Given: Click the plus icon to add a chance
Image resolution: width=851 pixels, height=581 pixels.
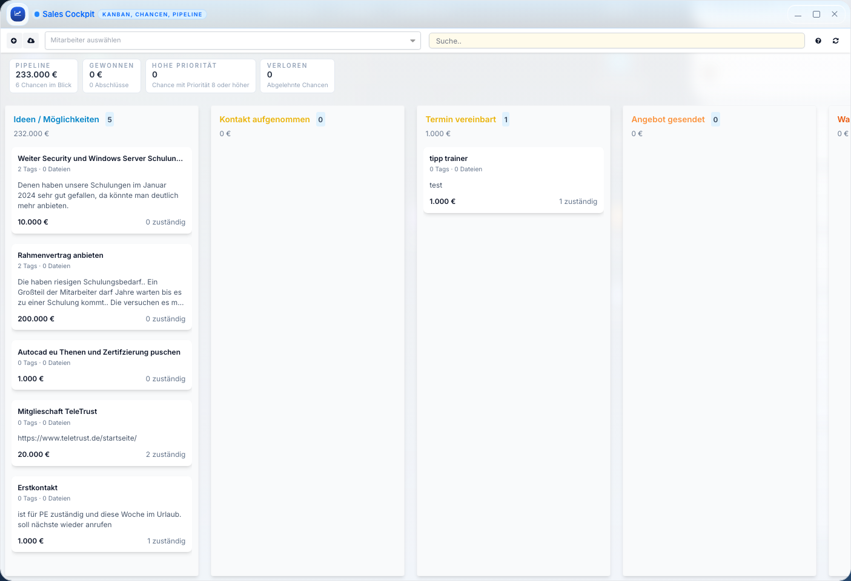Looking at the screenshot, I should [x=14, y=41].
